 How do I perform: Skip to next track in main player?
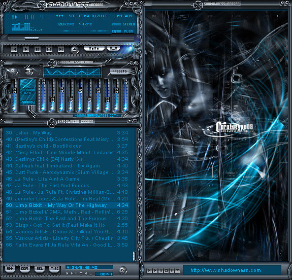coord(61,50)
